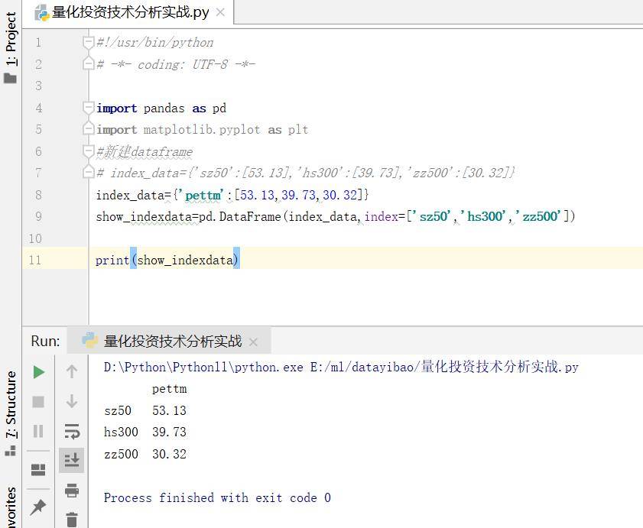This screenshot has width=643, height=528.
Task: Click the hs300 39.73 output row
Action: [145, 432]
